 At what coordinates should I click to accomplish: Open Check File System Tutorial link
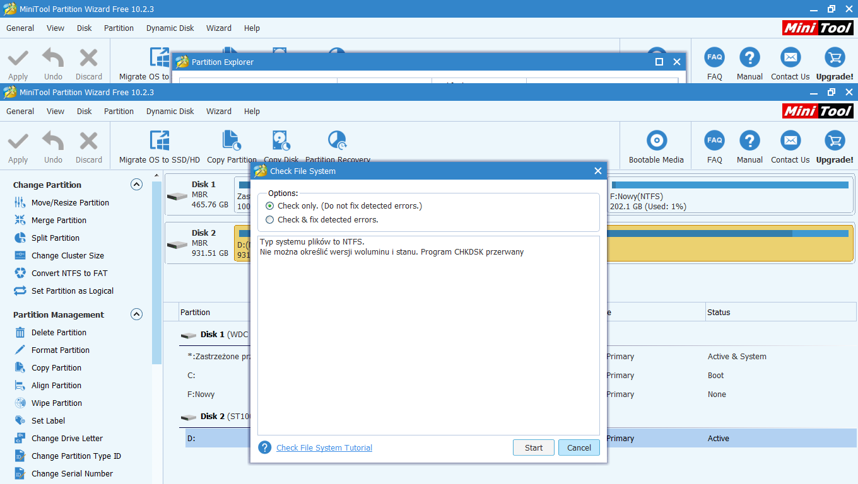pos(324,448)
